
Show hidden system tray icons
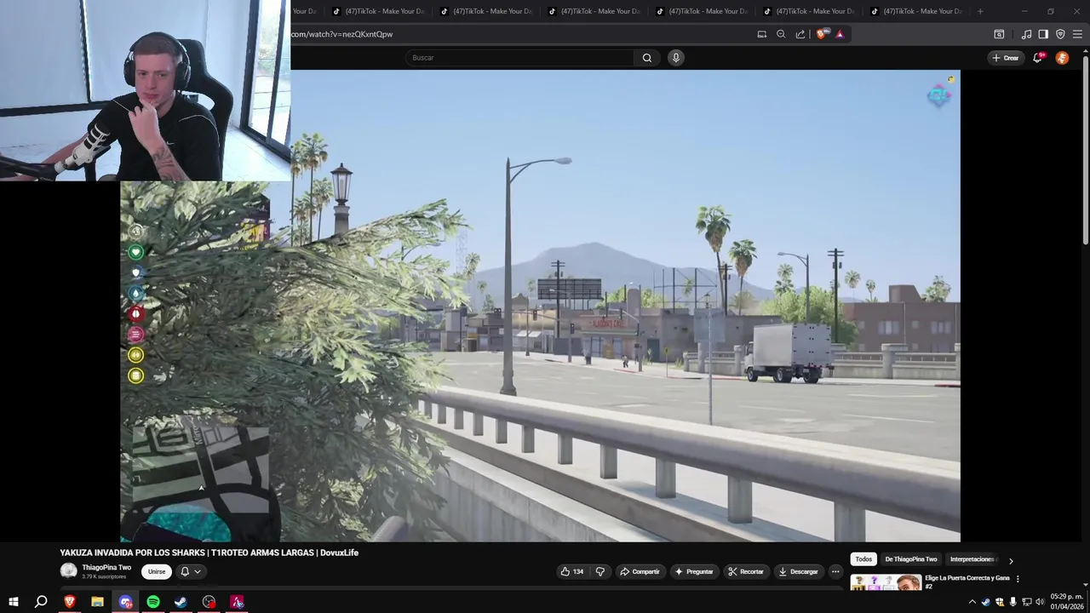tap(972, 602)
